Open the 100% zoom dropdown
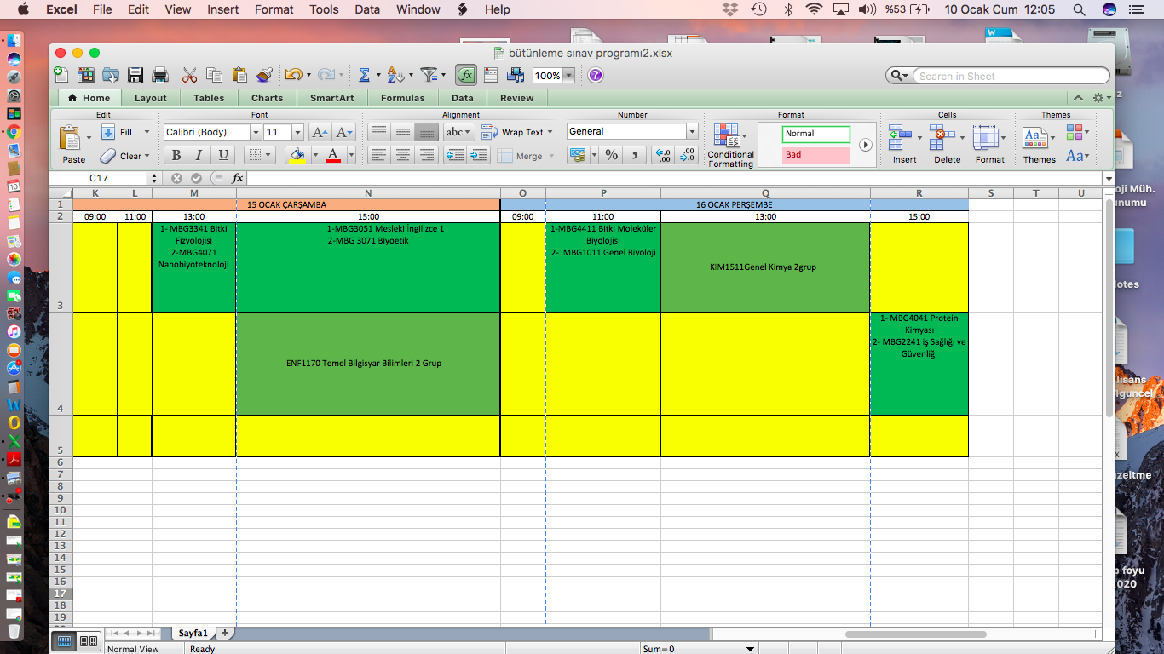 point(568,76)
